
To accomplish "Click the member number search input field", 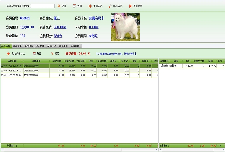I will 42,6.
